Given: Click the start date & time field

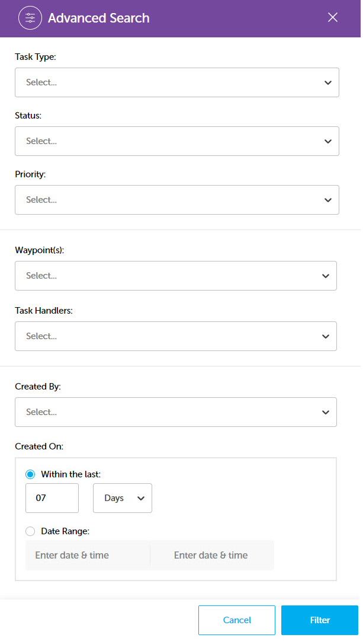Looking at the screenshot, I should (x=88, y=555).
